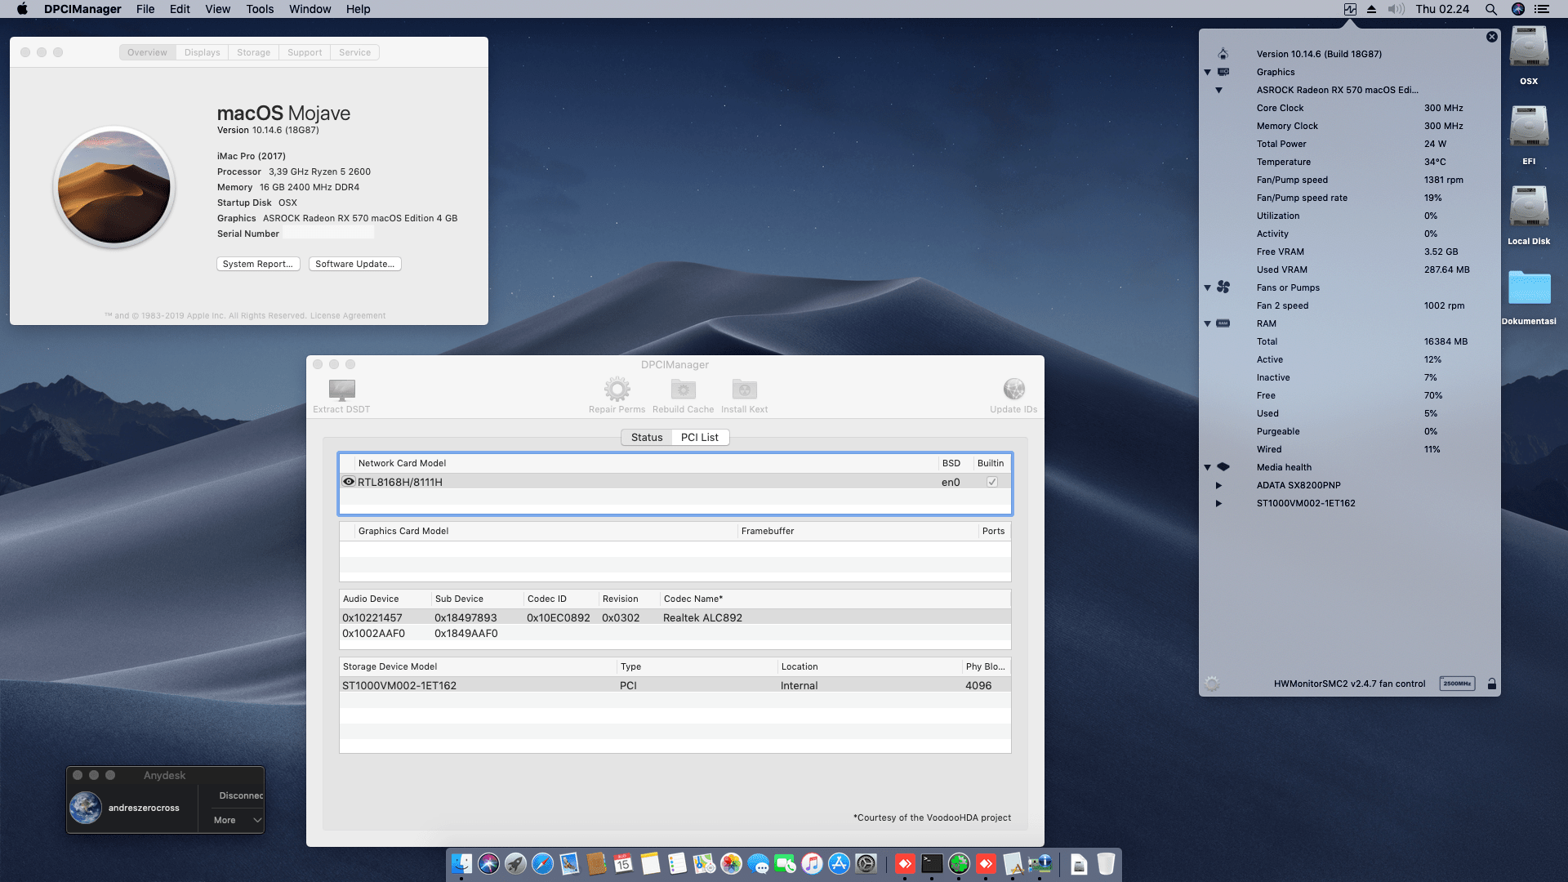Screen dimensions: 1568x882
Task: Switch to the Status tab
Action: click(647, 438)
